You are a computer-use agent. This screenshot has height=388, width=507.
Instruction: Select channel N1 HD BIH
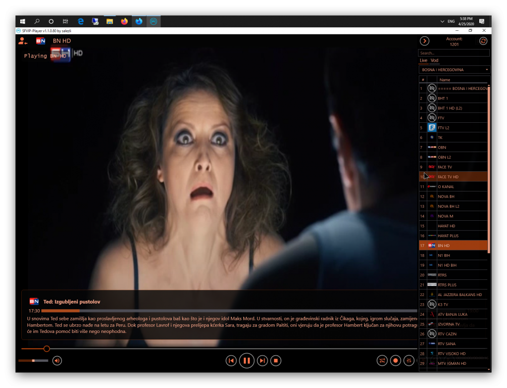(x=453, y=265)
